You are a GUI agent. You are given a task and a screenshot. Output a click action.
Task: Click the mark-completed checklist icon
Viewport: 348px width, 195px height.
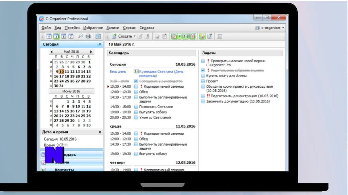pyautogui.click(x=157, y=36)
